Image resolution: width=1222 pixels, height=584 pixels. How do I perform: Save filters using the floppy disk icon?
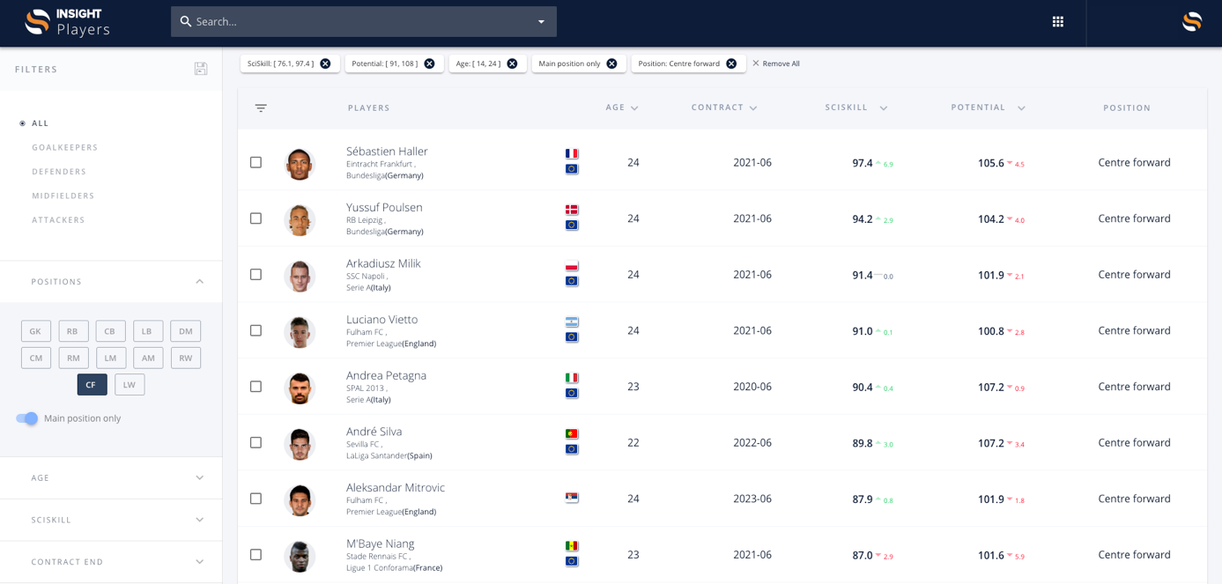(x=201, y=69)
